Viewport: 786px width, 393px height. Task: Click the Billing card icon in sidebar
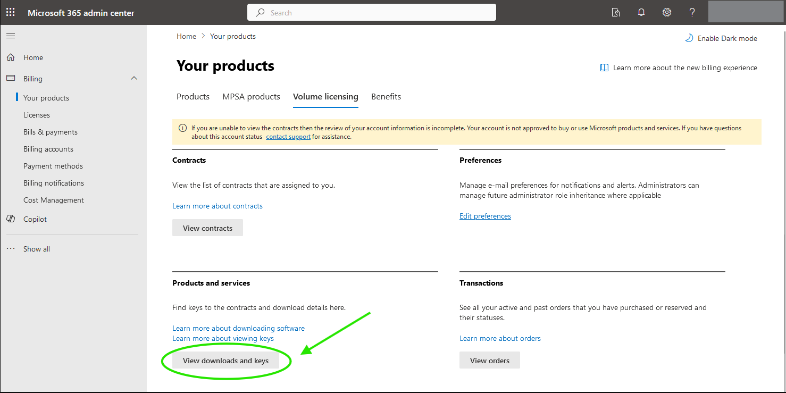(x=11, y=78)
